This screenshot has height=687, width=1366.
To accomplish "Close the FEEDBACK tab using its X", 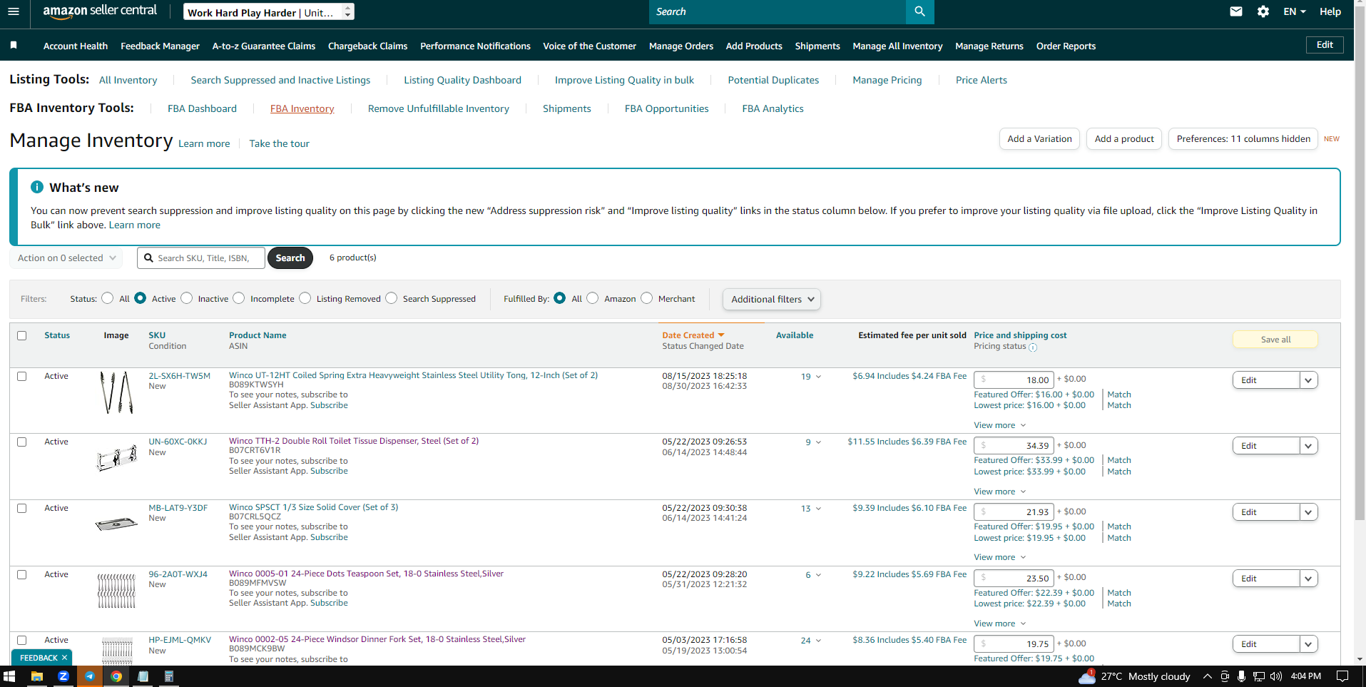I will (64, 658).
